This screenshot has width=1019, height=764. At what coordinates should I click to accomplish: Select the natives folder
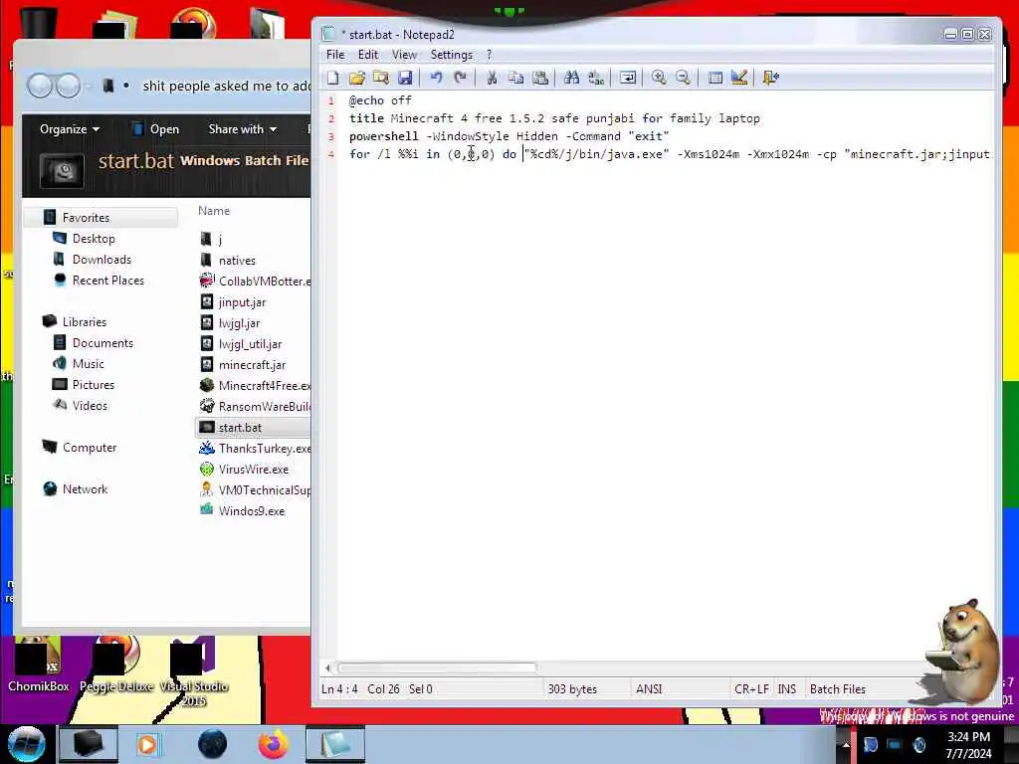click(x=237, y=260)
